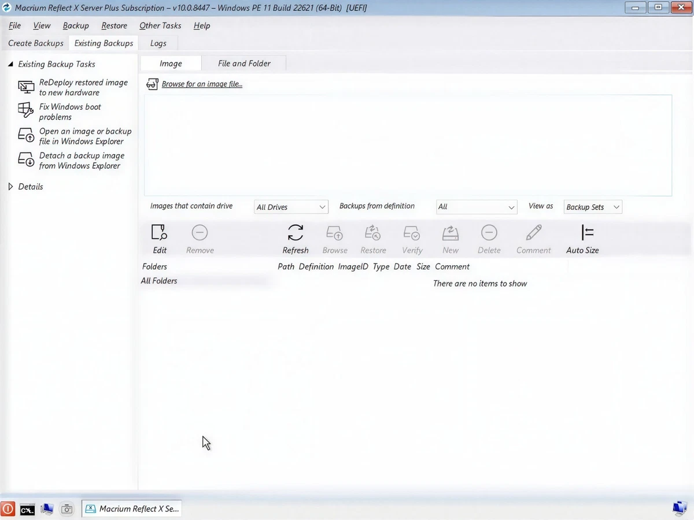Click Detach a backup image text
The image size is (694, 520).
tap(82, 160)
